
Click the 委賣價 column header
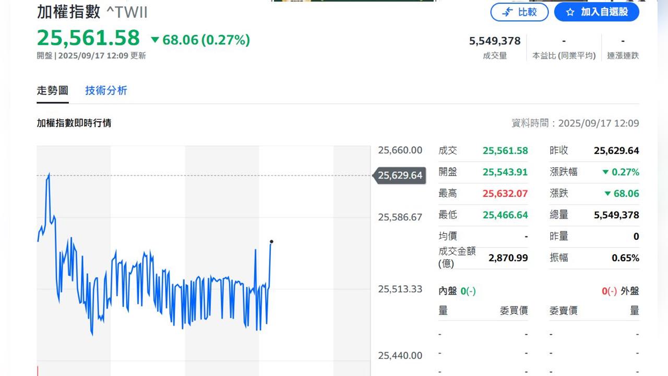tap(564, 310)
